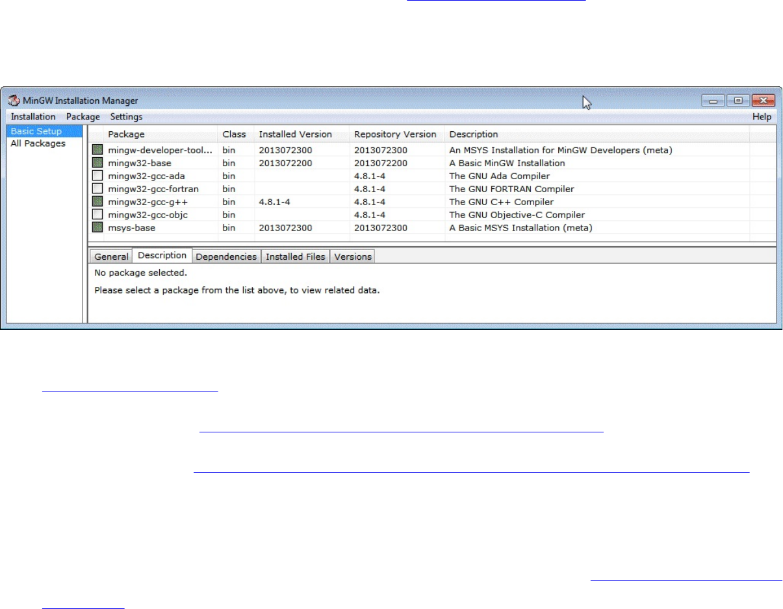Minimize the MinGW Installation Manager window
The width and height of the screenshot is (783, 609).
click(x=713, y=101)
